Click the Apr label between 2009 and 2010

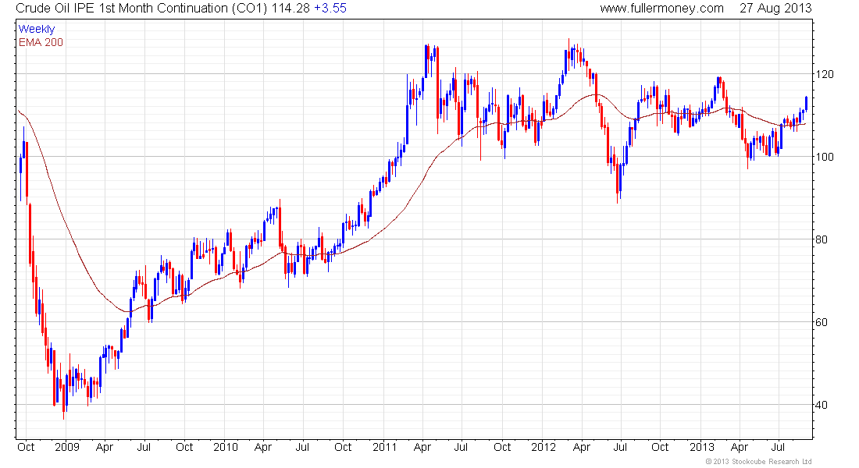105,447
